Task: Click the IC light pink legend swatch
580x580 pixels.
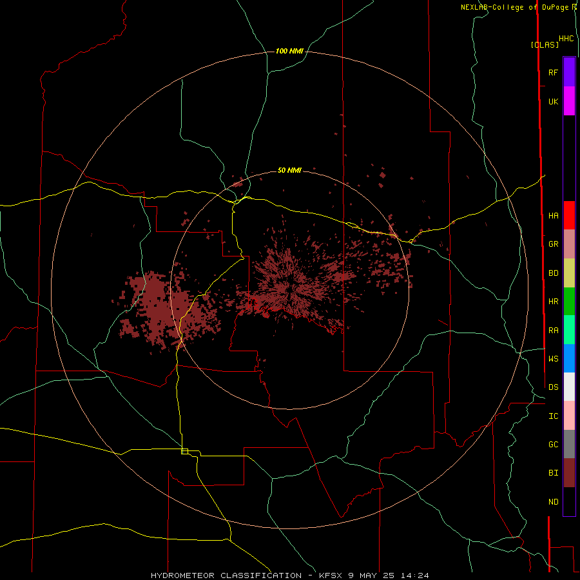Action: (x=569, y=416)
